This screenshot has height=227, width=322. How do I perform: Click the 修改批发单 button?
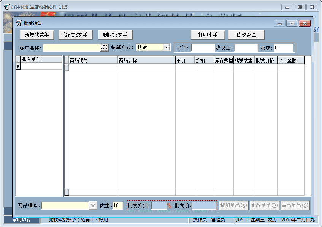[76, 35]
